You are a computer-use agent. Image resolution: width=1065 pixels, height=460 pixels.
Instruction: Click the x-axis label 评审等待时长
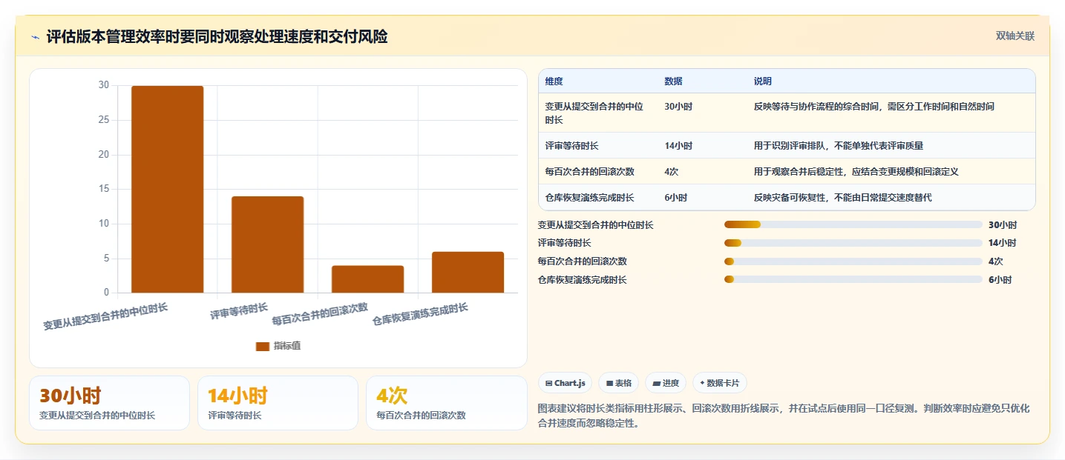click(x=239, y=311)
